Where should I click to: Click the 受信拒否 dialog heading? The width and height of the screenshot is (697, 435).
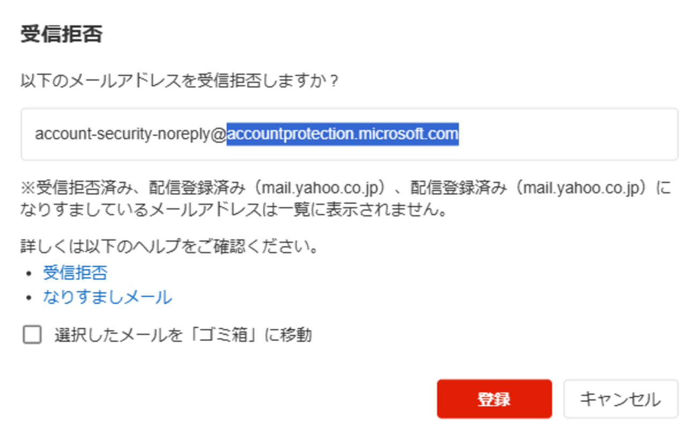click(61, 35)
